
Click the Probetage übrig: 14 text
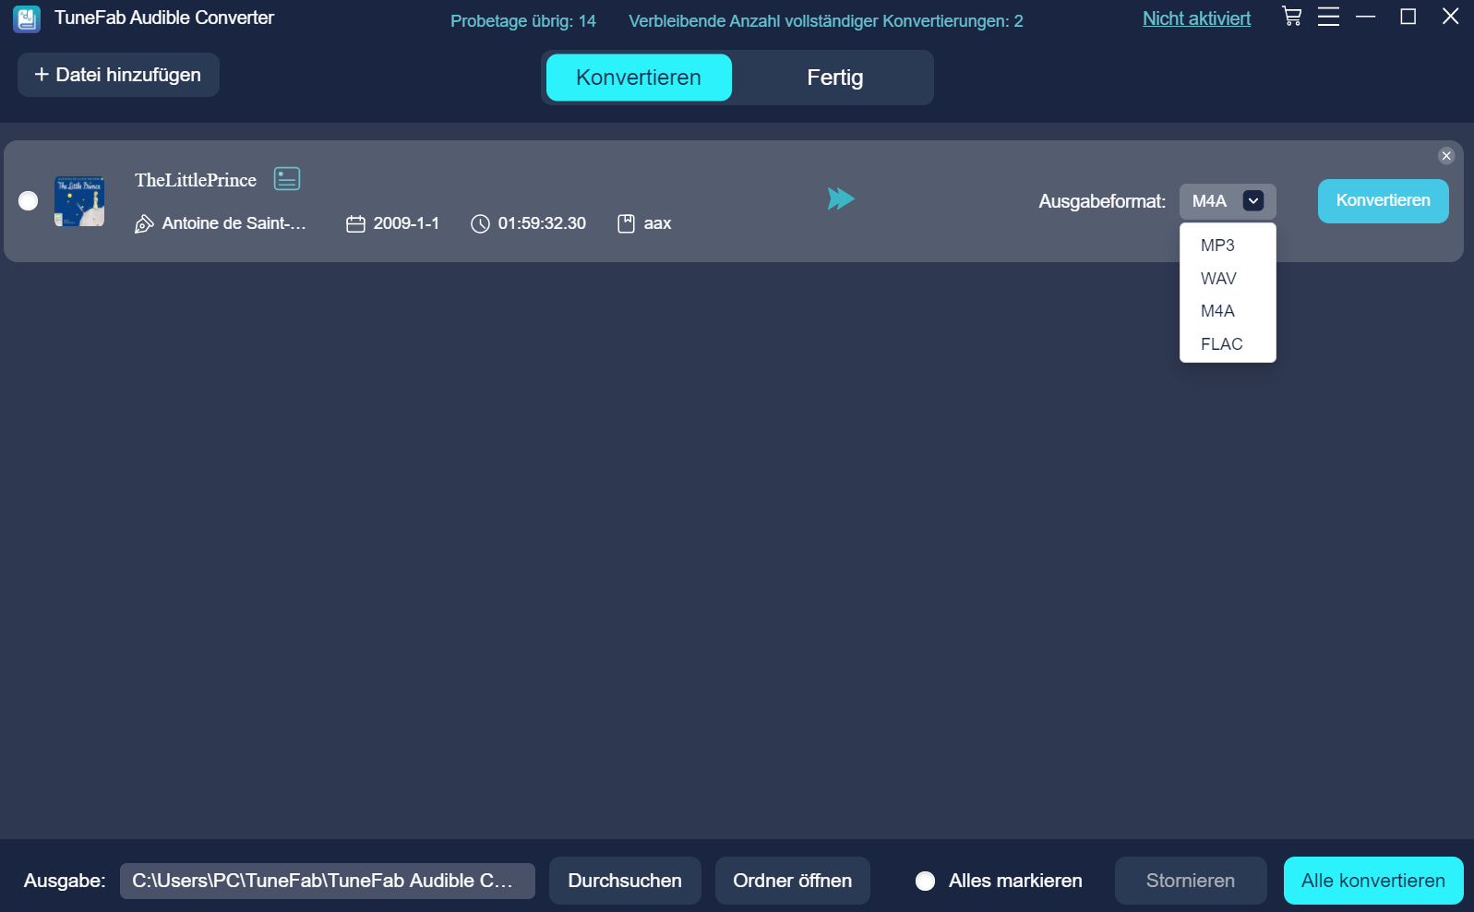(x=523, y=21)
